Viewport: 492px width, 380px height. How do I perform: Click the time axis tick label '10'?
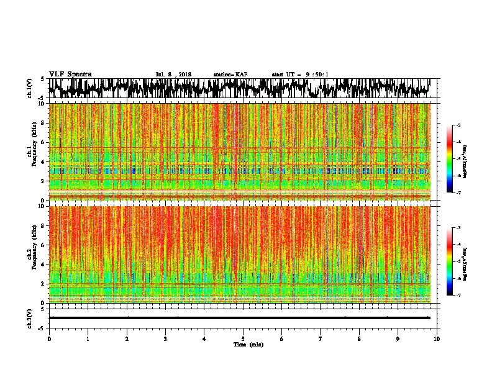click(437, 339)
